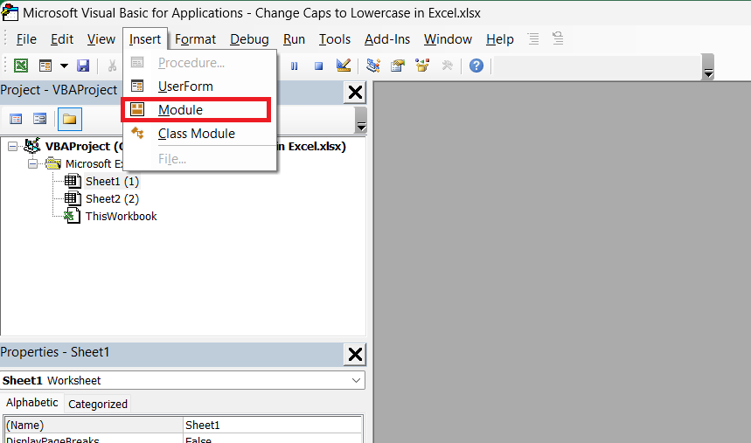This screenshot has height=443, width=751.
Task: Collapse the Microsoft Excel Objects folder
Action: [32, 163]
